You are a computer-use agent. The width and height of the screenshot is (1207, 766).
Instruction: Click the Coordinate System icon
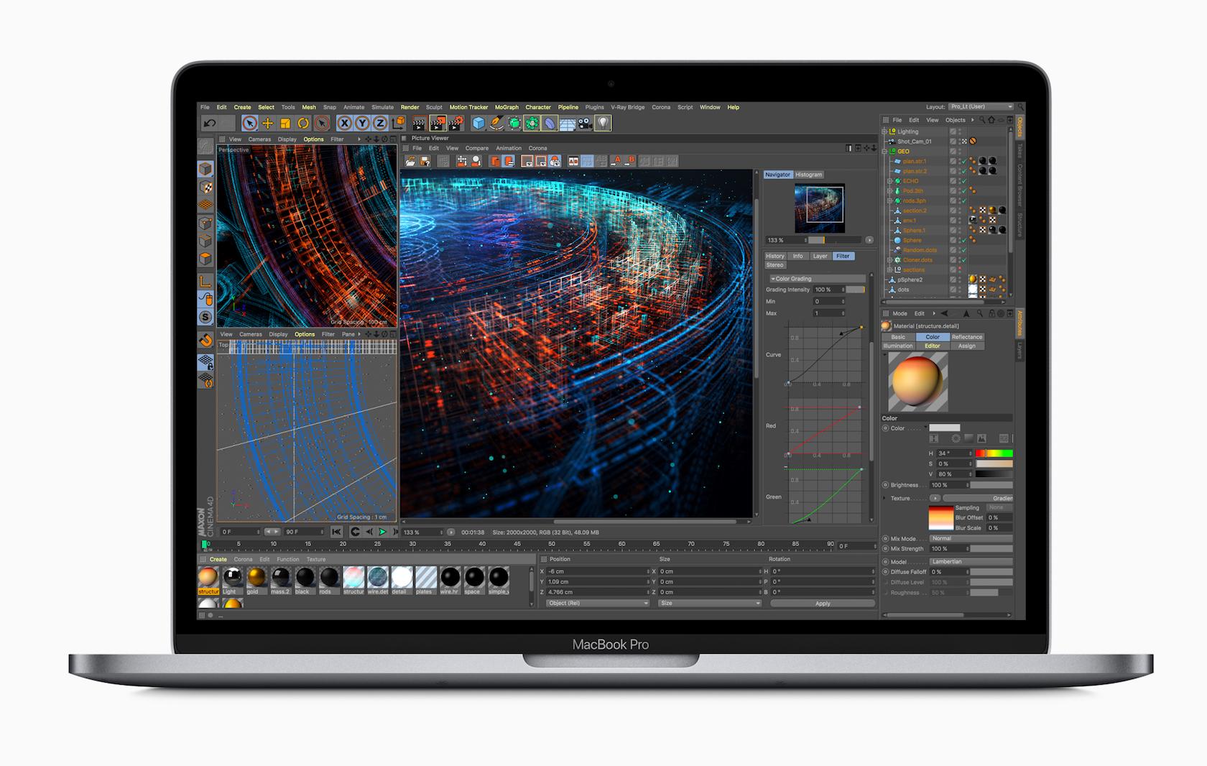[x=398, y=124]
